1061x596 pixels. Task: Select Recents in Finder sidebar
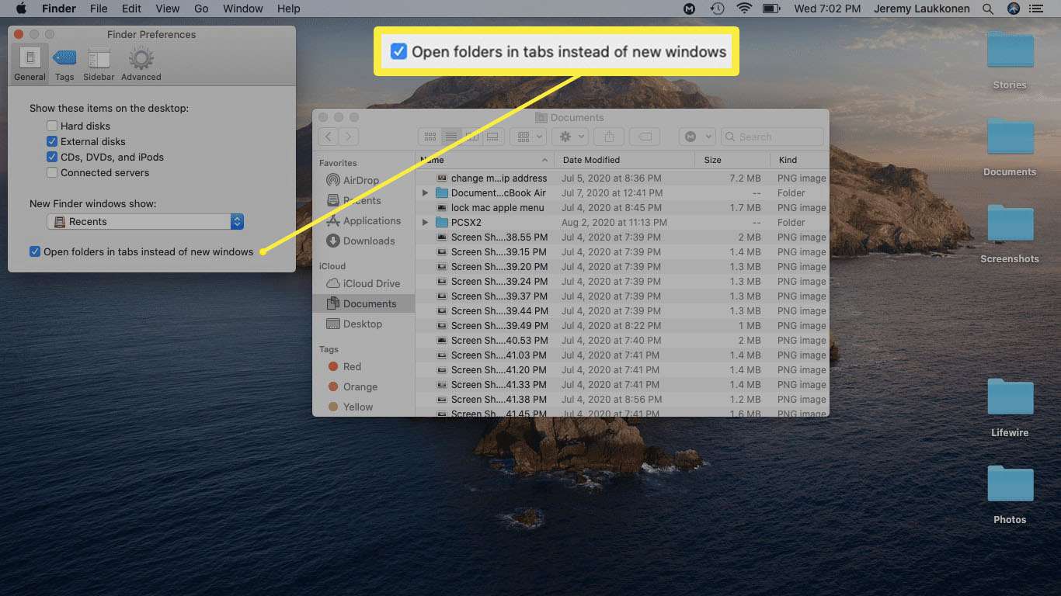pyautogui.click(x=364, y=200)
